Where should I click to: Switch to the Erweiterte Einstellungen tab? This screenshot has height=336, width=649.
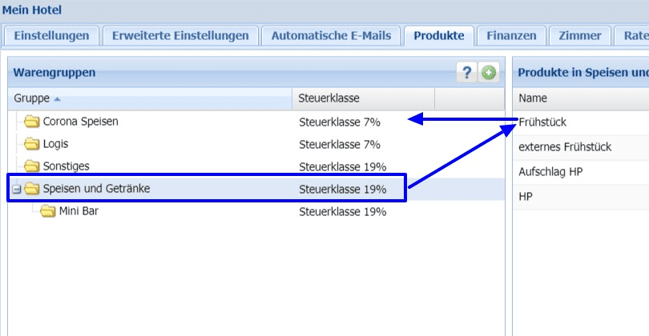click(x=181, y=35)
